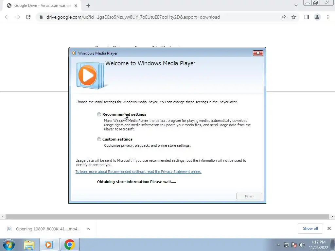
Task: Click the "Welcome to Windows Media Player" heading
Action: pos(150,63)
